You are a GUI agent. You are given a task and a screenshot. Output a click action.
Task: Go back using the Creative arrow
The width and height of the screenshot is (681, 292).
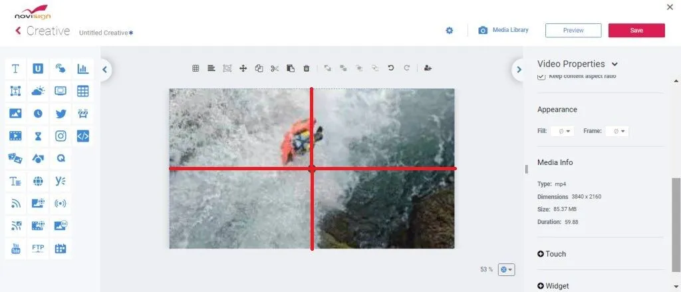[18, 31]
